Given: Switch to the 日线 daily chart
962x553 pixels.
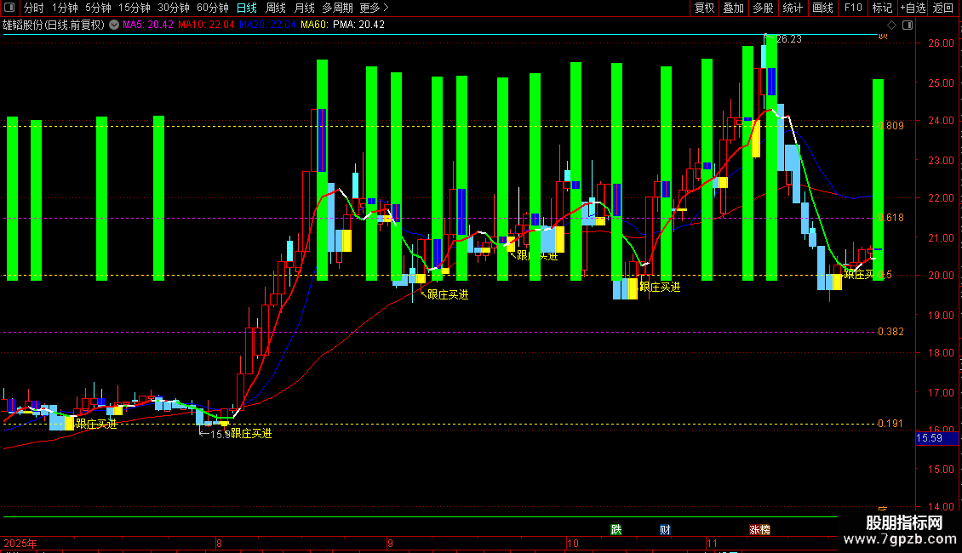Looking at the screenshot, I should coord(247,8).
